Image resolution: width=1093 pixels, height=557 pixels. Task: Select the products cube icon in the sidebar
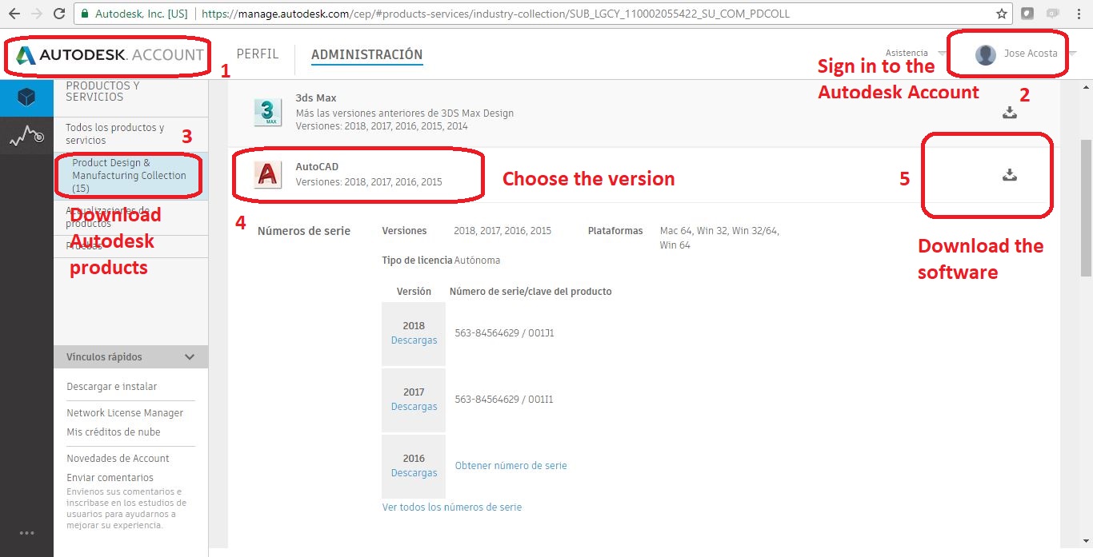[x=26, y=97]
